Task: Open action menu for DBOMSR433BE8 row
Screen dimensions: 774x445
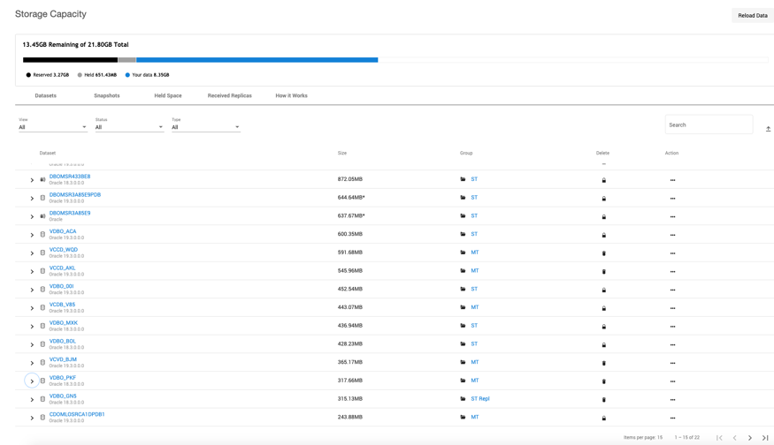Action: coord(672,180)
